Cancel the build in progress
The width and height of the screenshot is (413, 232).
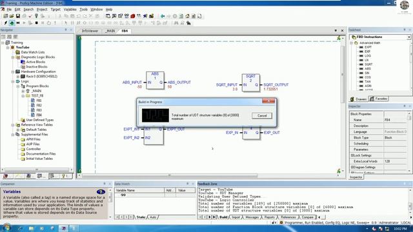pos(262,116)
